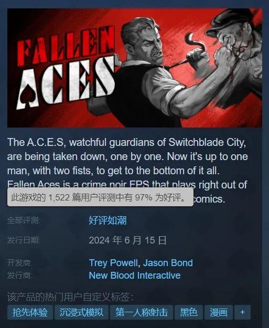Select the 第一人称射击 tag

[x=142, y=312]
